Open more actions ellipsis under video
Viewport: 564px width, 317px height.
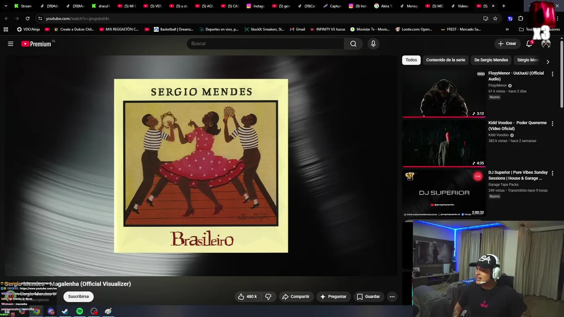click(392, 297)
